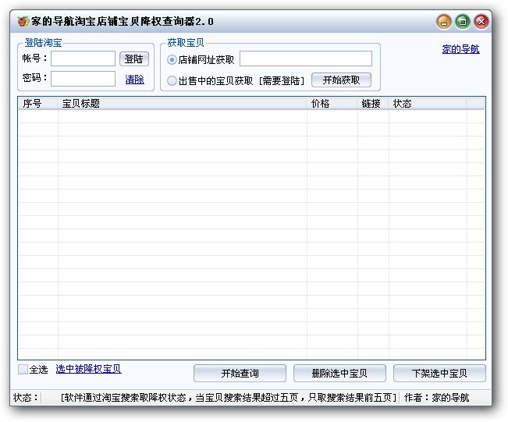
Task: Sort by the 链接 column header
Action: 373,104
